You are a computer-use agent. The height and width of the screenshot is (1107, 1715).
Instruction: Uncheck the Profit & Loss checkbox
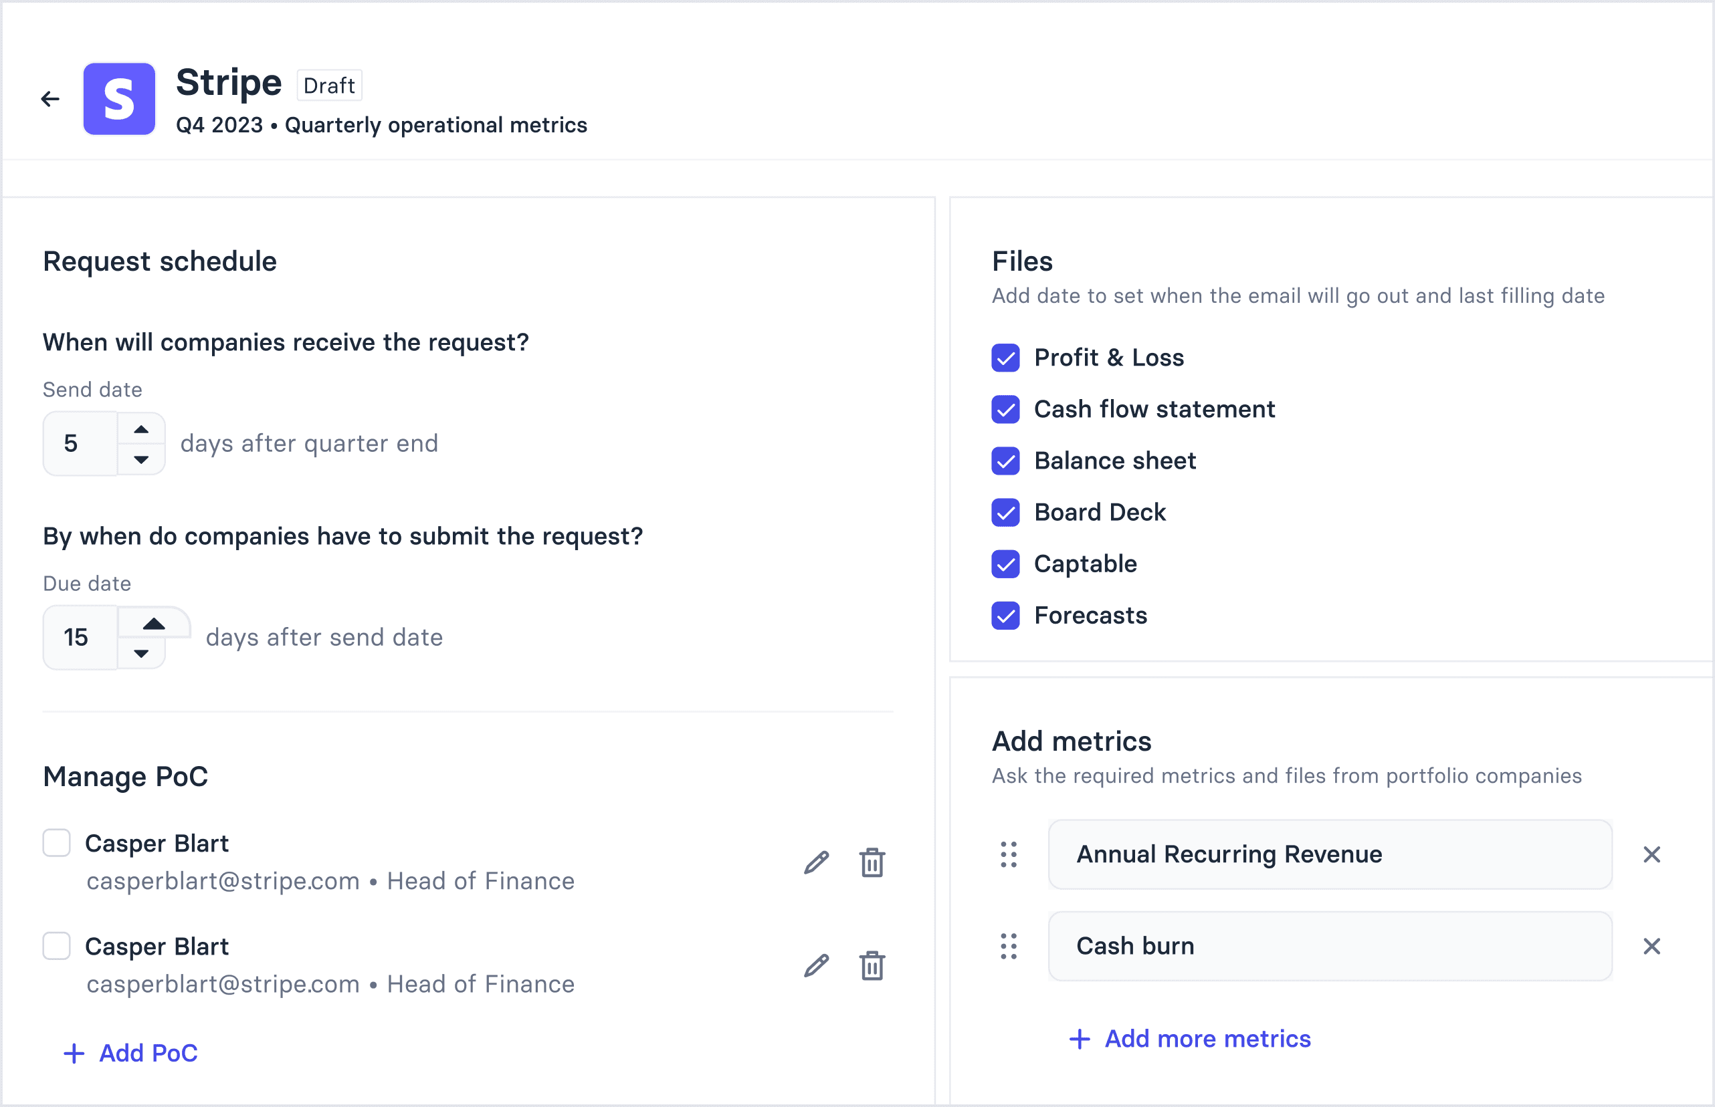(1005, 357)
